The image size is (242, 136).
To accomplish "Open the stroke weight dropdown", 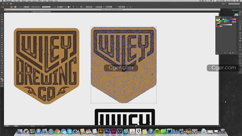I will tap(30, 7).
